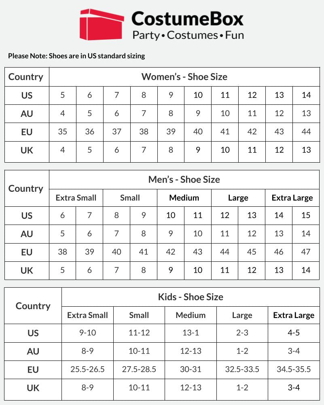Select men's Medium column header
Image resolution: width=324 pixels, height=405 pixels.
click(184, 198)
